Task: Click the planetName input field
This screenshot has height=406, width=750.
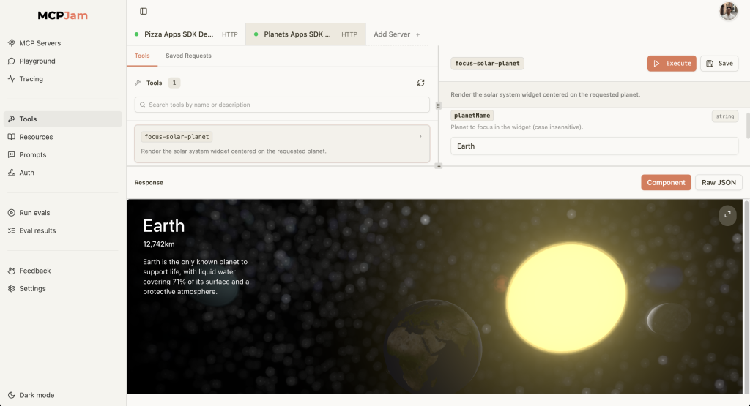Action: [594, 146]
